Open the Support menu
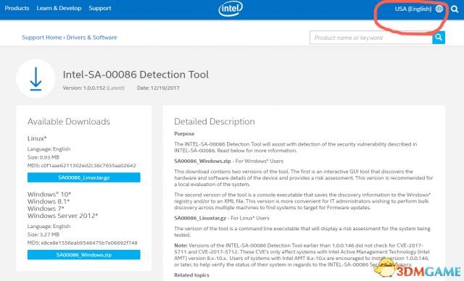This screenshot has width=464, height=281. pos(100,8)
